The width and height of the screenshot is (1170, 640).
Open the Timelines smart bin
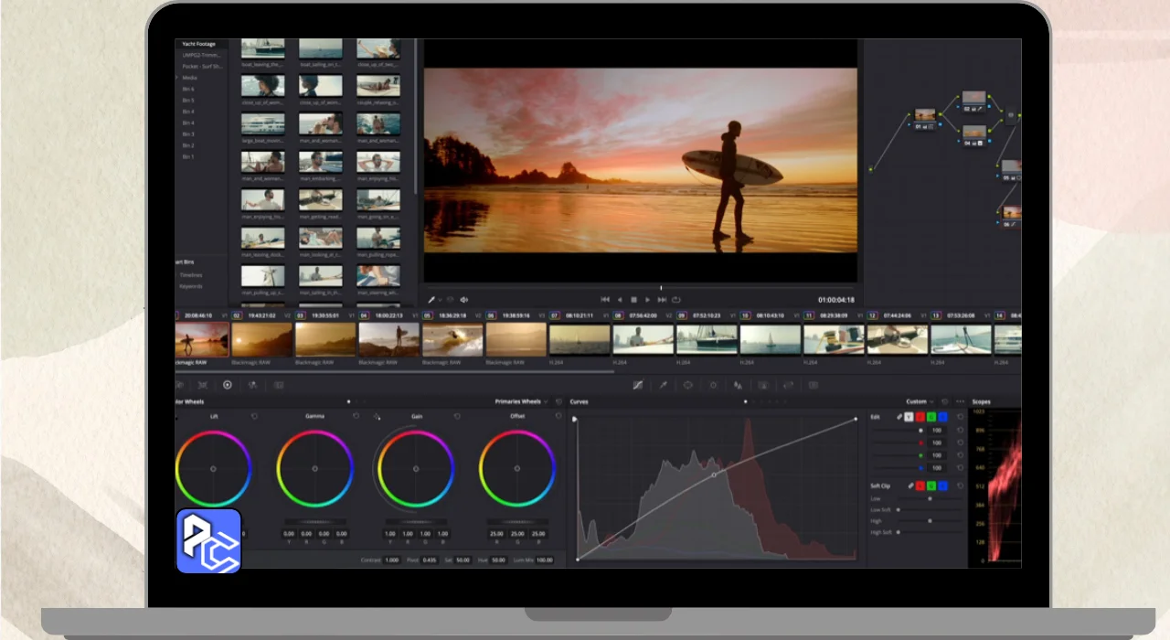[x=191, y=274]
